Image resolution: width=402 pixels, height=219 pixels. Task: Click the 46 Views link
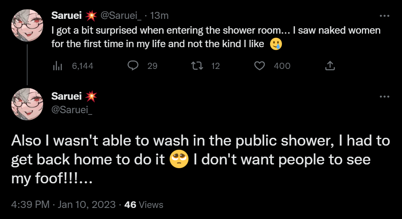coord(143,205)
